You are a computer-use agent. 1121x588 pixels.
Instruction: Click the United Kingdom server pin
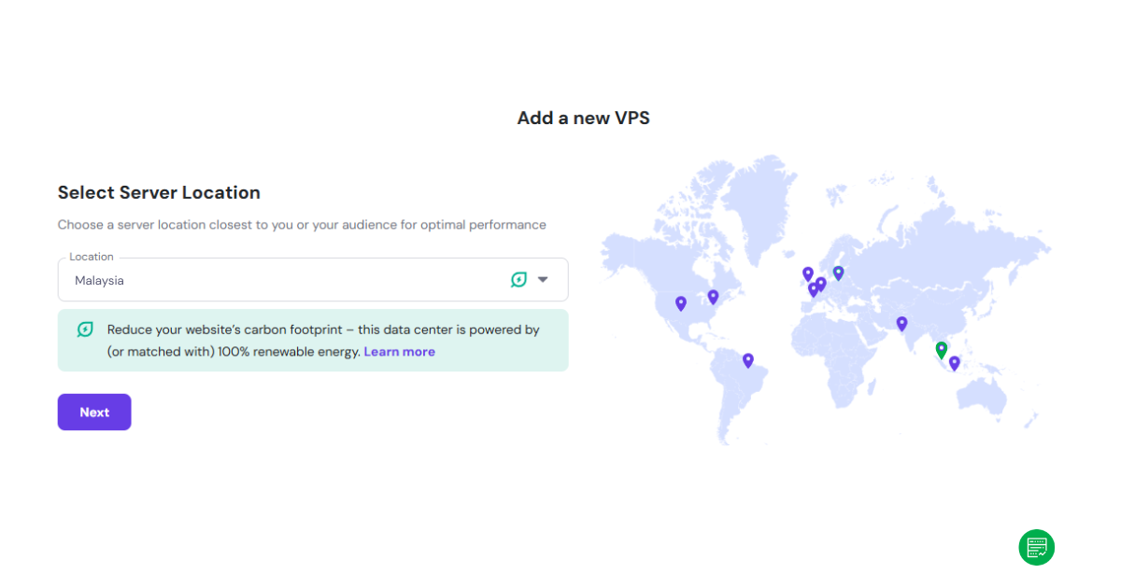tap(807, 273)
